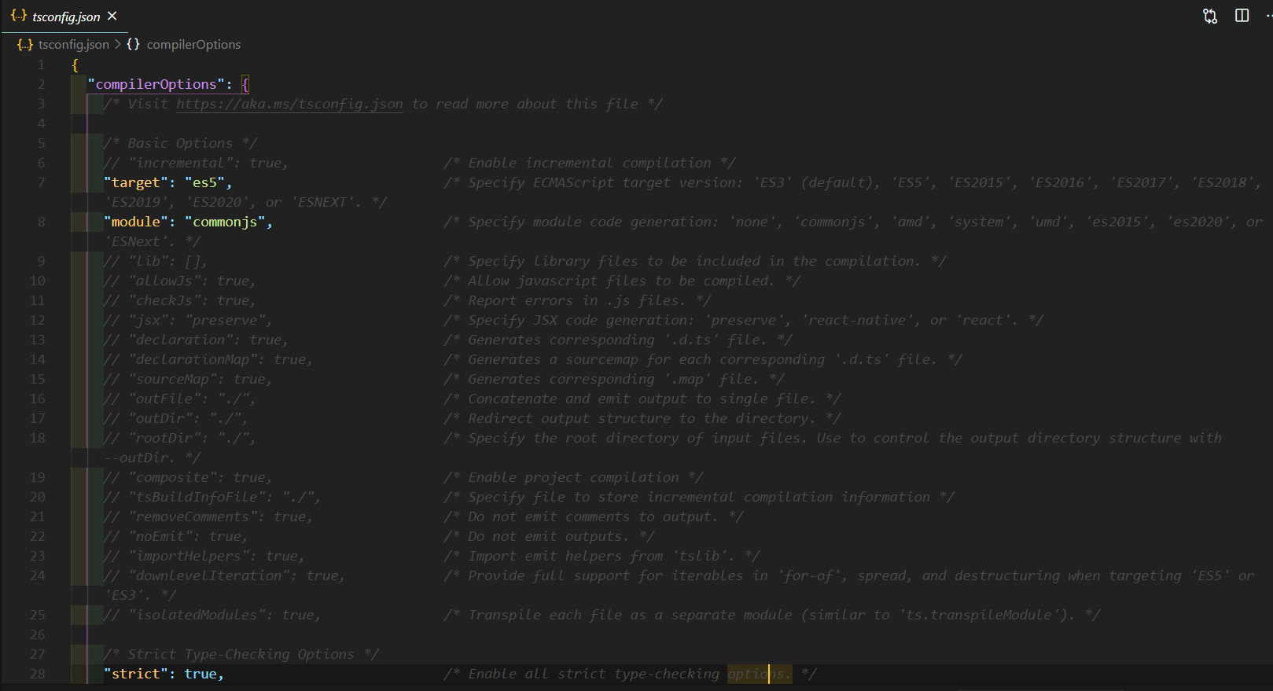Select line 7 via its line number
Screen dimensions: 1273x691
tap(41, 182)
